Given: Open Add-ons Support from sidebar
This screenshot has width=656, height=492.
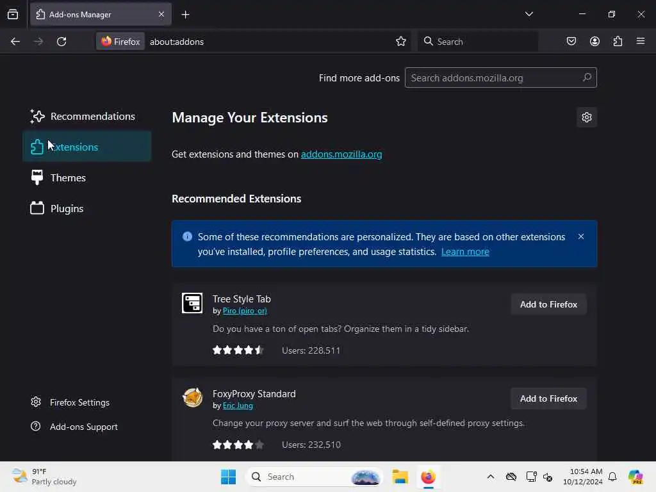Looking at the screenshot, I should point(74,427).
